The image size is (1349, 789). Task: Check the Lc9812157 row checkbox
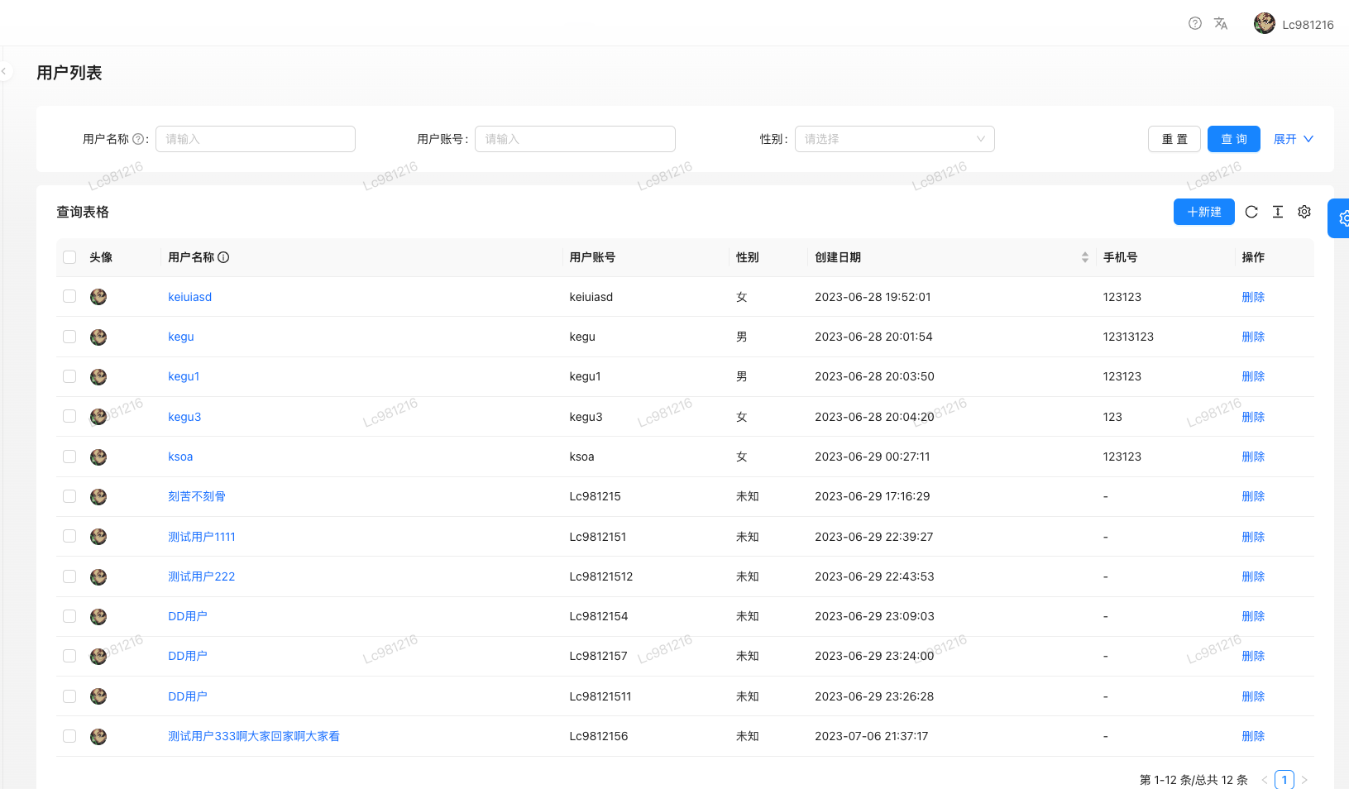[x=69, y=656]
